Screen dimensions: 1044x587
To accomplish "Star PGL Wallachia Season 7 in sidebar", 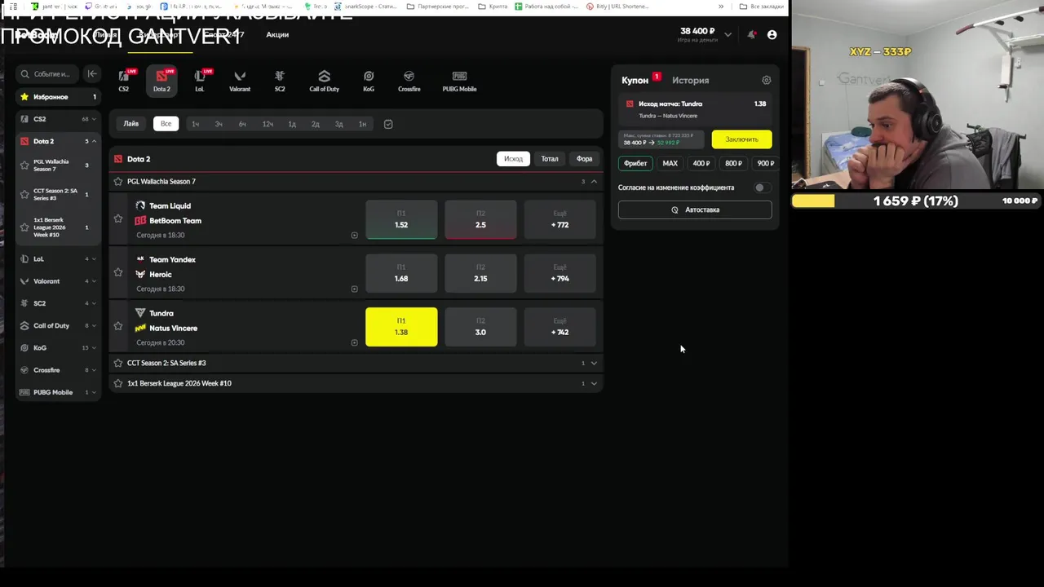I will tap(24, 165).
